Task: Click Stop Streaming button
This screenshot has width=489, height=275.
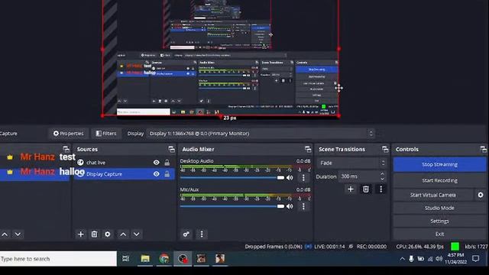Action: (x=440, y=164)
